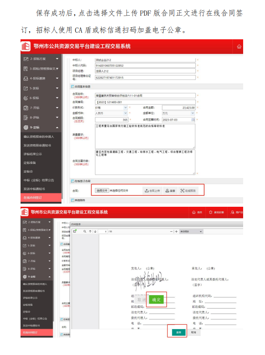Zoom in with the plus icon
The image size is (265, 355).
[x=176, y=231]
